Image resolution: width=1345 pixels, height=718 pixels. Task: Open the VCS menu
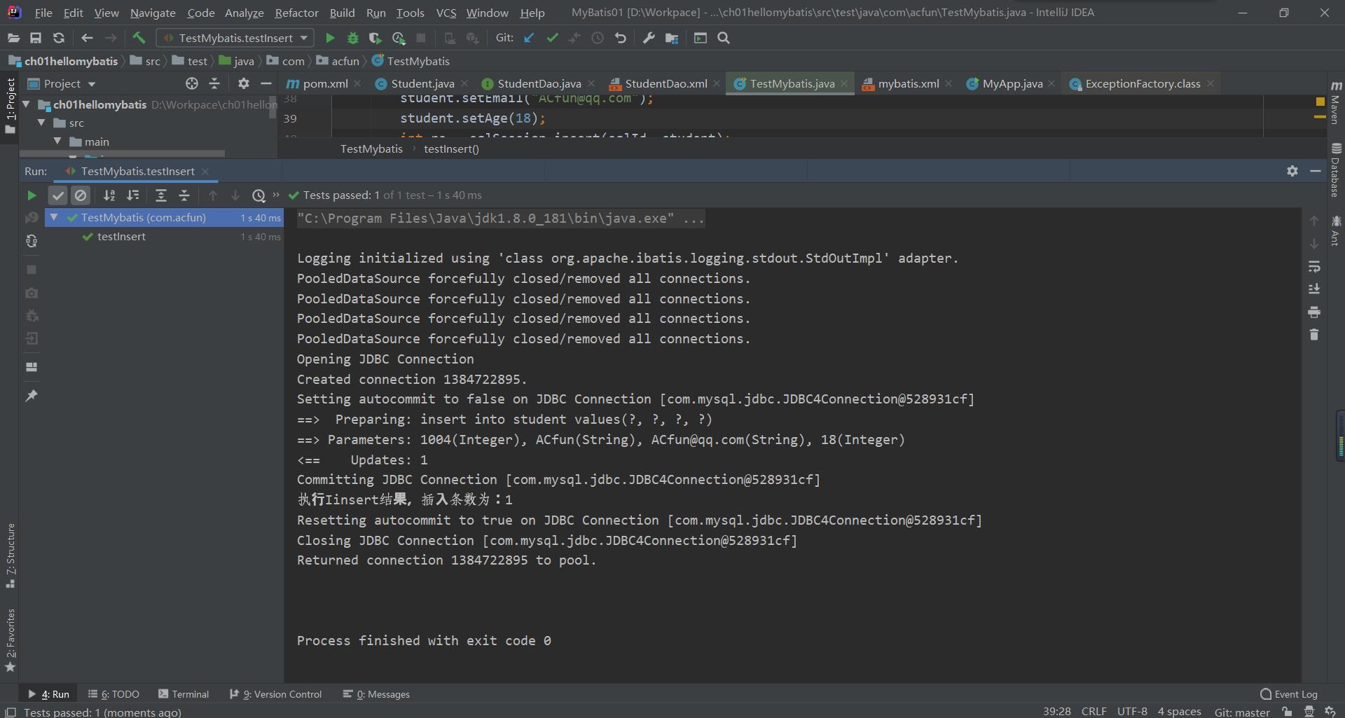coord(446,13)
